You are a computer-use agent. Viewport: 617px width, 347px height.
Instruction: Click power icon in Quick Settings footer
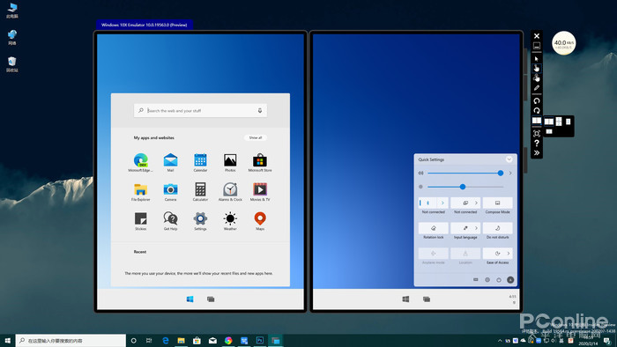click(x=499, y=280)
